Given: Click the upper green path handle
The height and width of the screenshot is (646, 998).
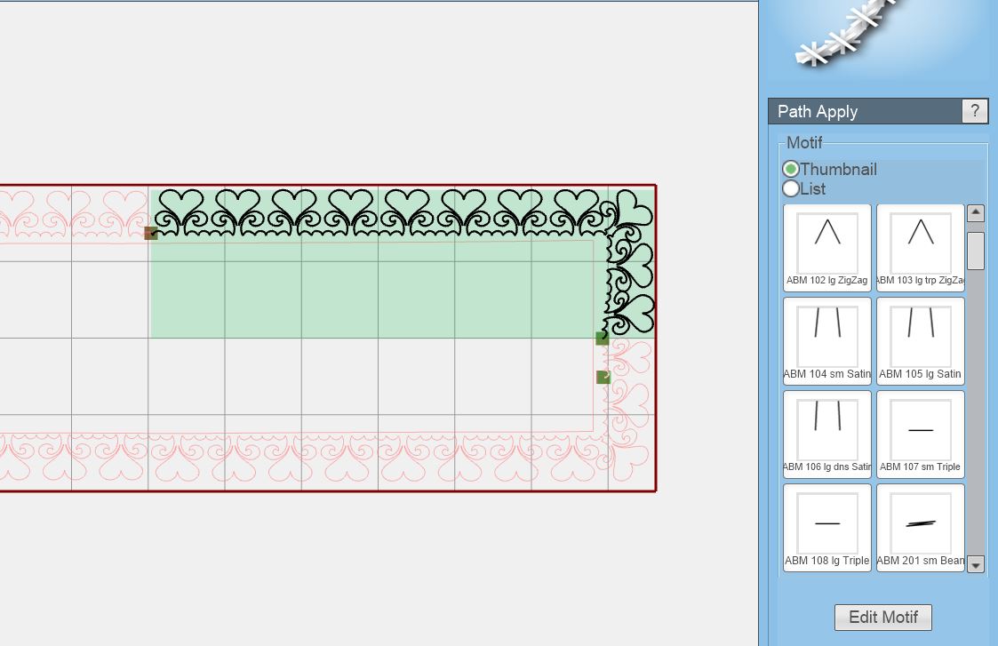Looking at the screenshot, I should pyautogui.click(x=603, y=339).
